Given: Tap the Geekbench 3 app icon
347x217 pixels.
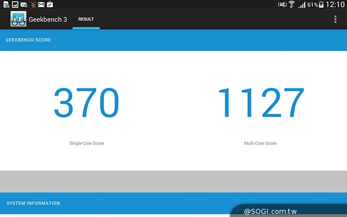Looking at the screenshot, I should 18,20.
